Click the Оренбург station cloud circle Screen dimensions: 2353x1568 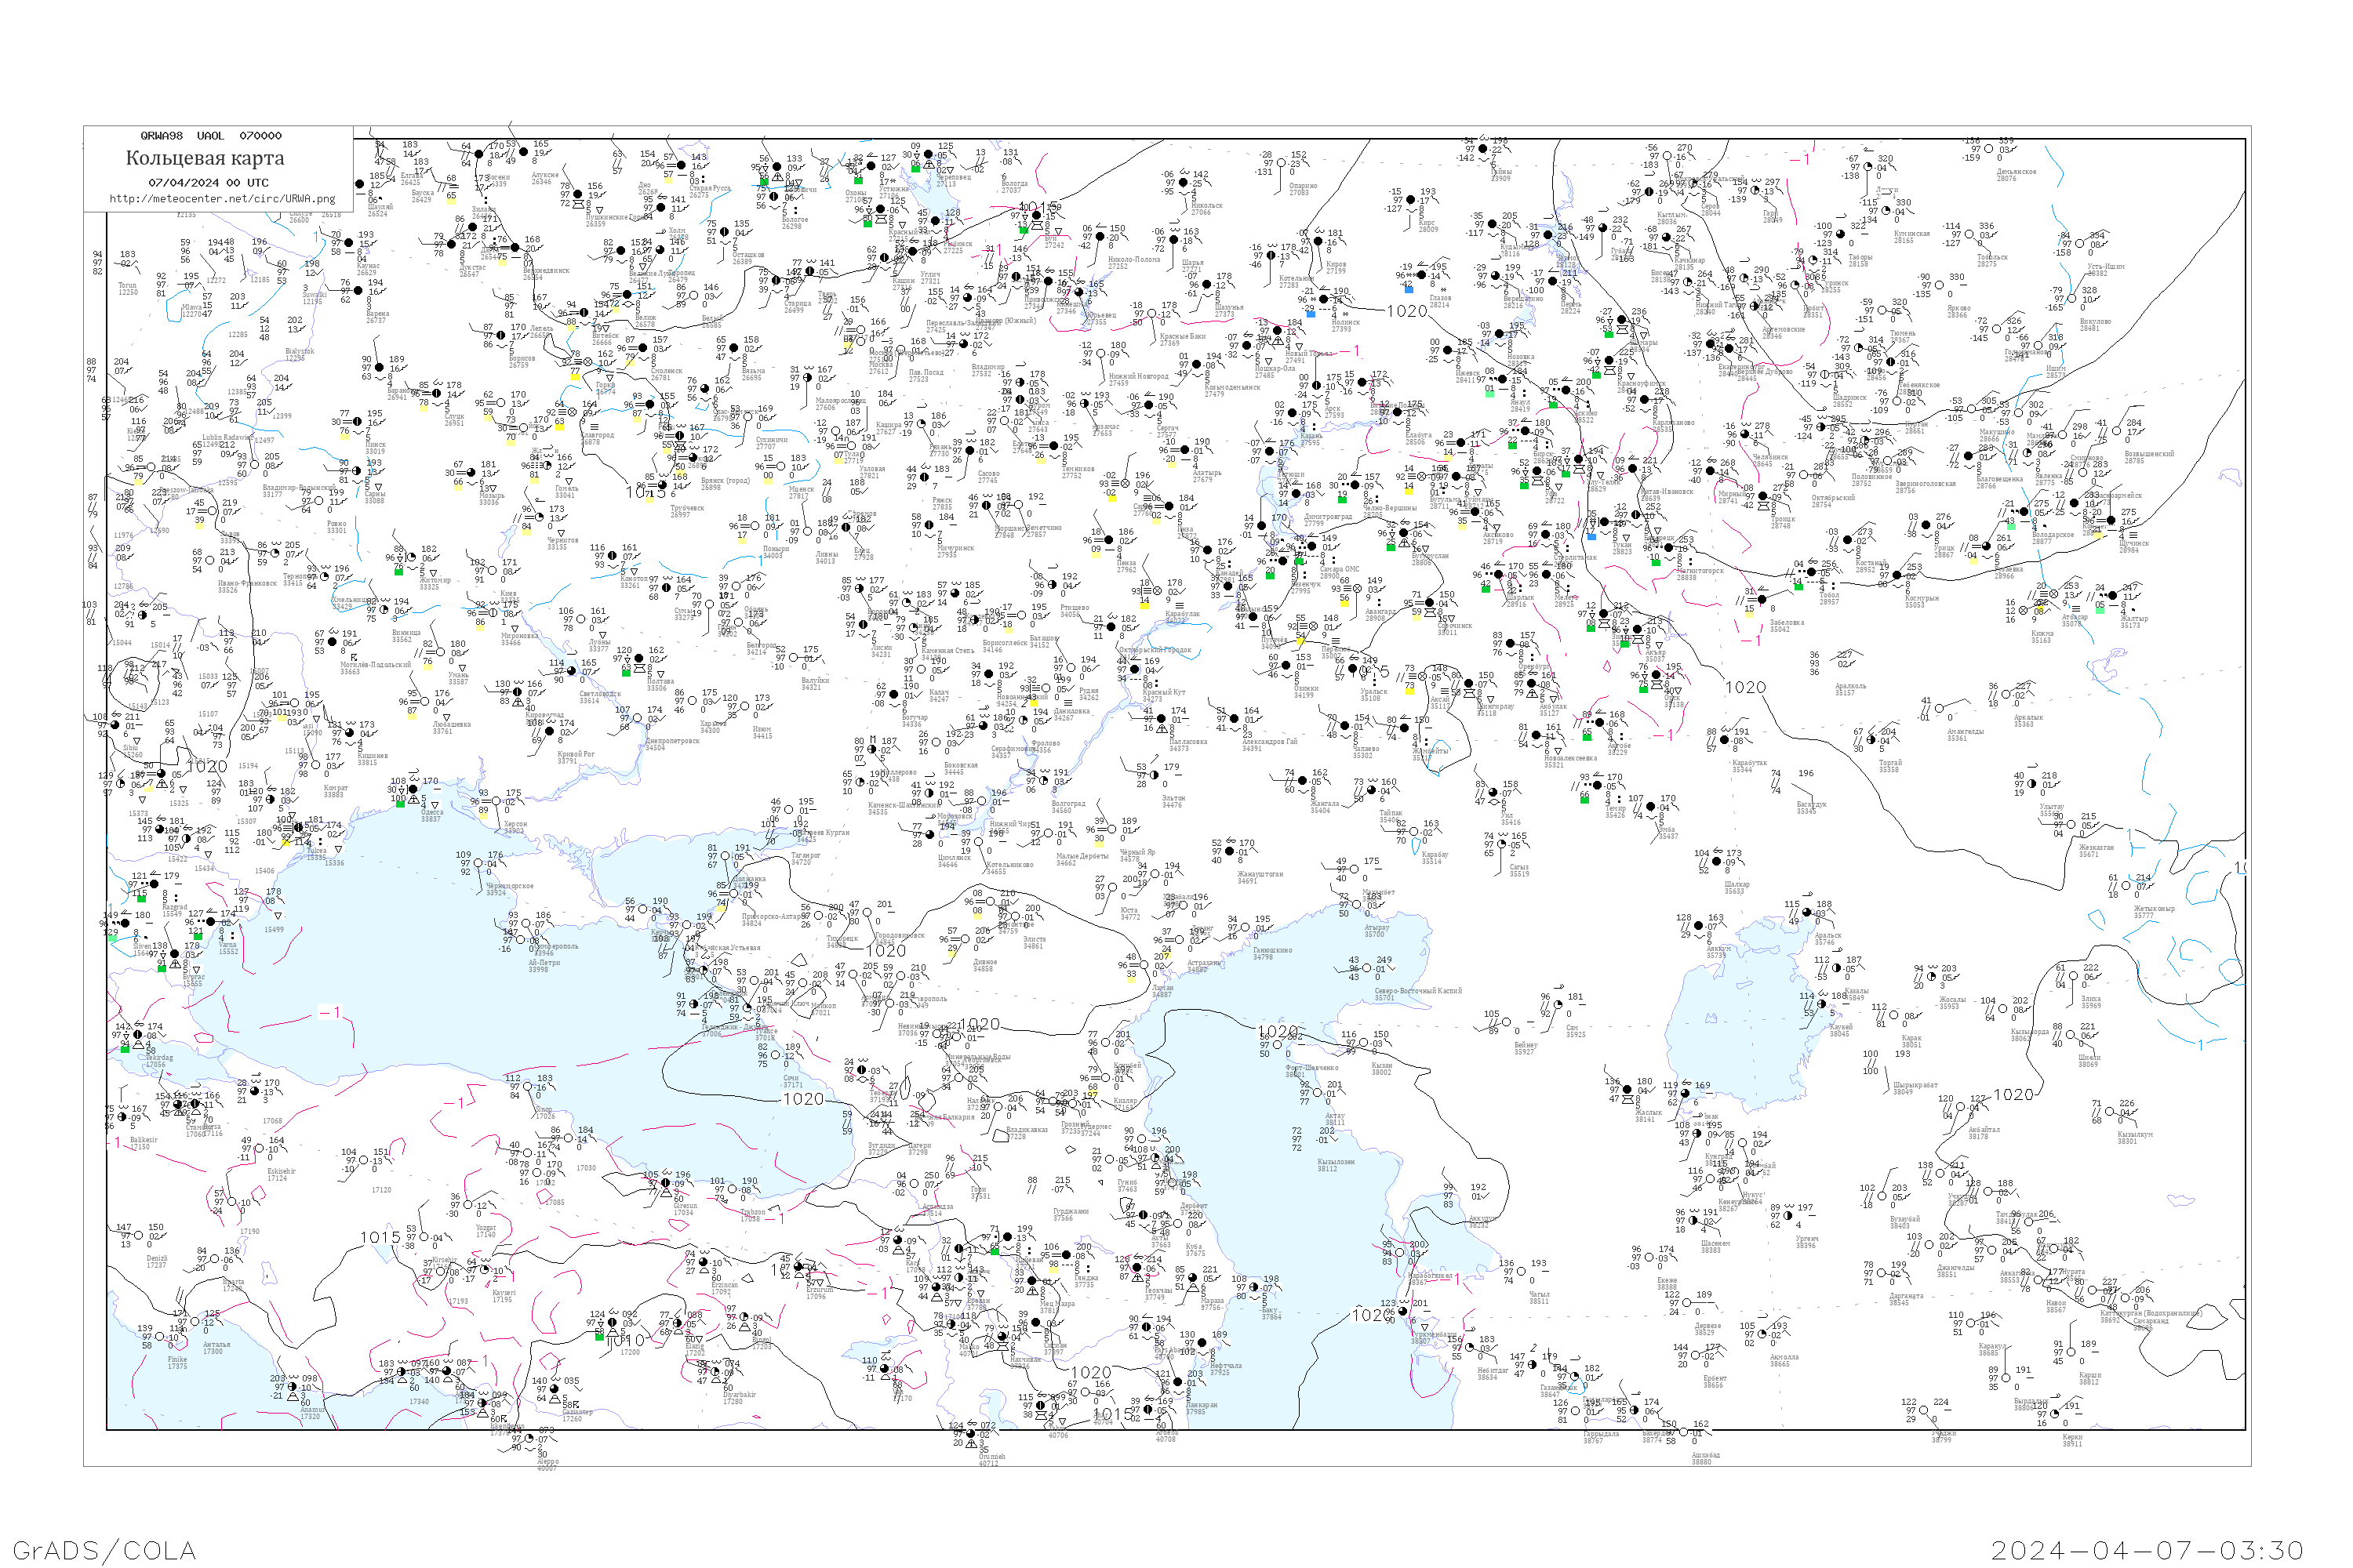[1511, 643]
